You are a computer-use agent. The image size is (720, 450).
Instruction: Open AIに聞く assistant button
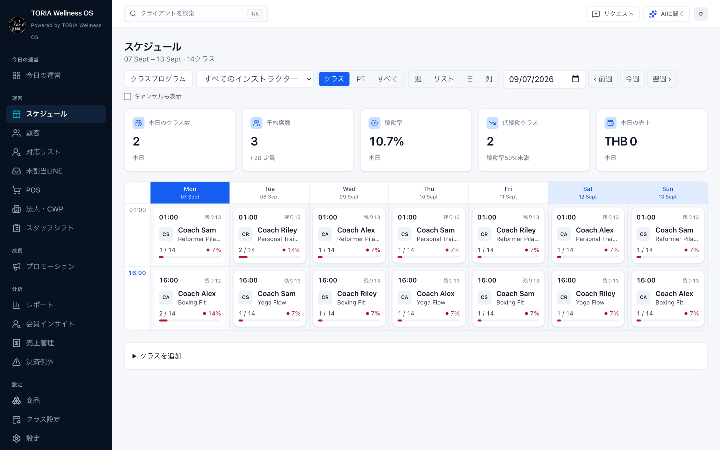pos(666,14)
